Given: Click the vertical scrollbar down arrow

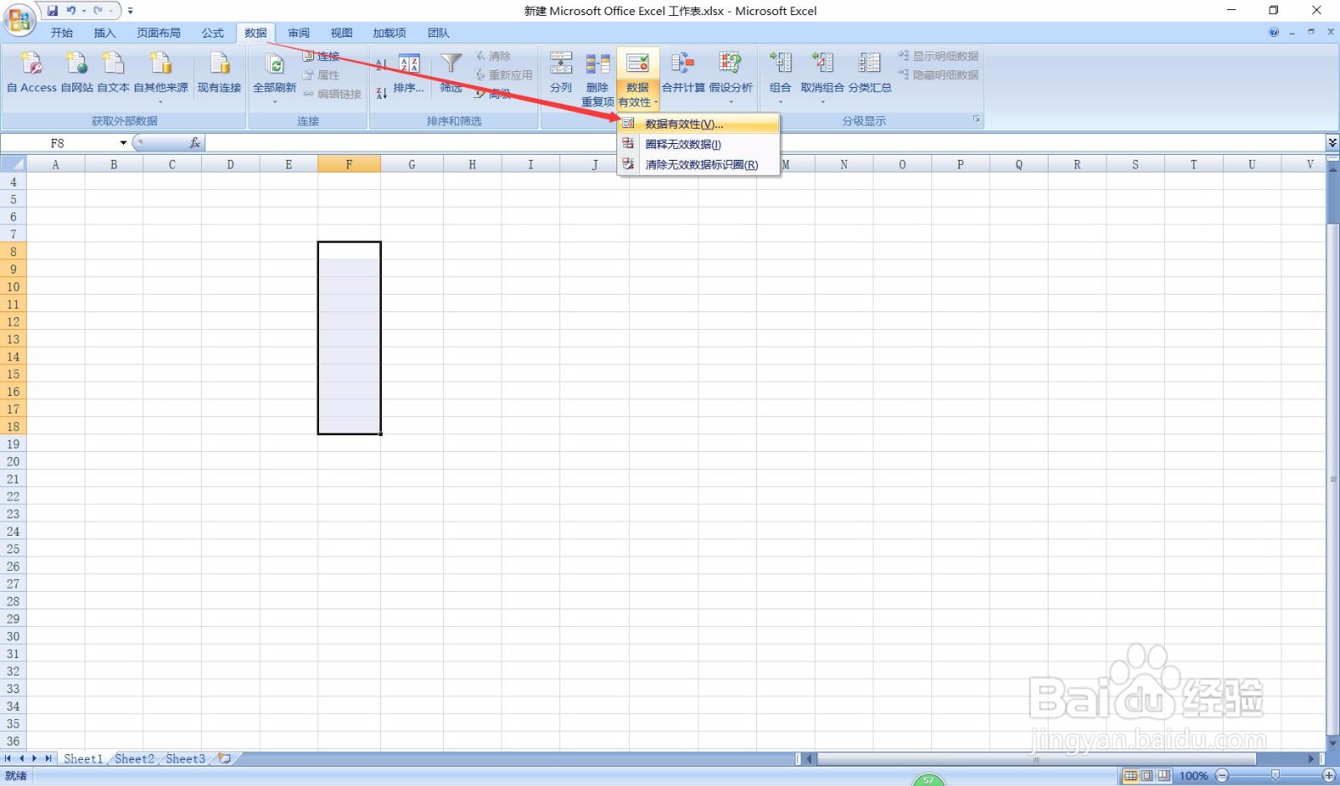Looking at the screenshot, I should tap(1332, 743).
